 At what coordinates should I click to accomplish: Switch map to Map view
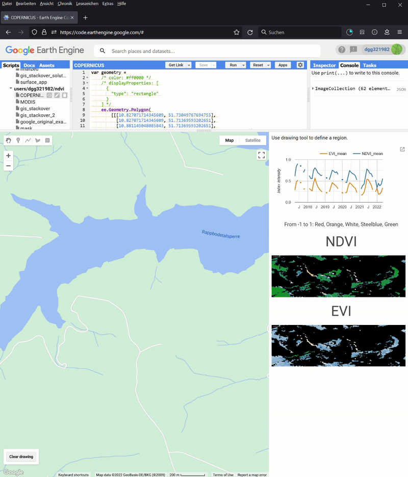tap(229, 140)
